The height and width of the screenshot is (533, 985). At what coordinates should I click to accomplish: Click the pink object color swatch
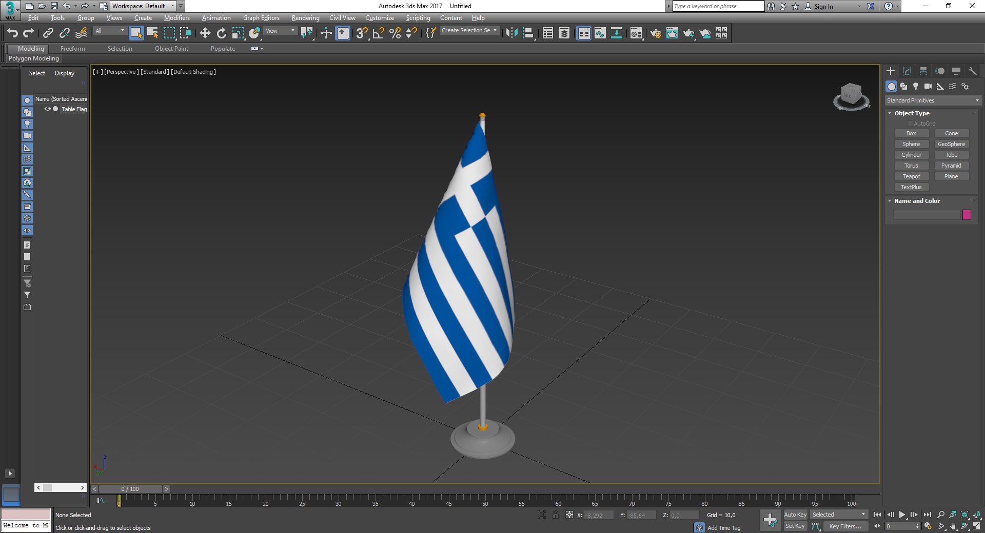pyautogui.click(x=967, y=215)
